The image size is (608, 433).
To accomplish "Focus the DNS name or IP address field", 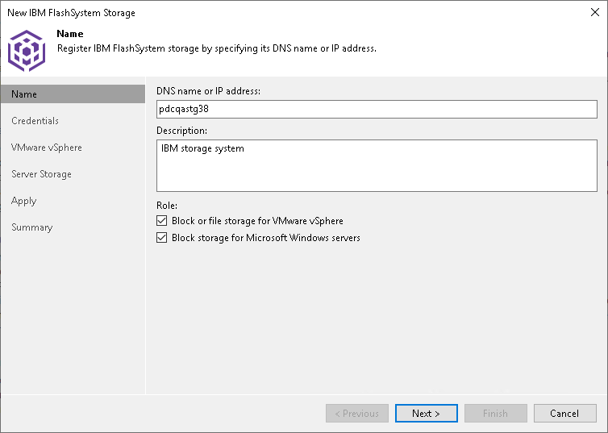I will [x=377, y=109].
